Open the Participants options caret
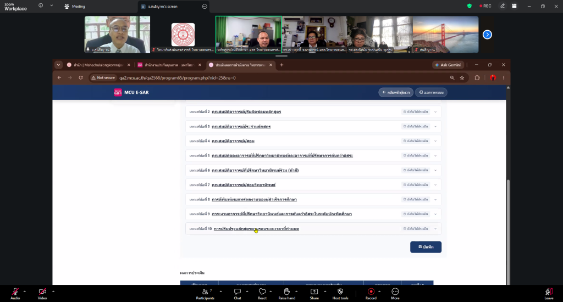This screenshot has height=302, width=563. (x=220, y=292)
